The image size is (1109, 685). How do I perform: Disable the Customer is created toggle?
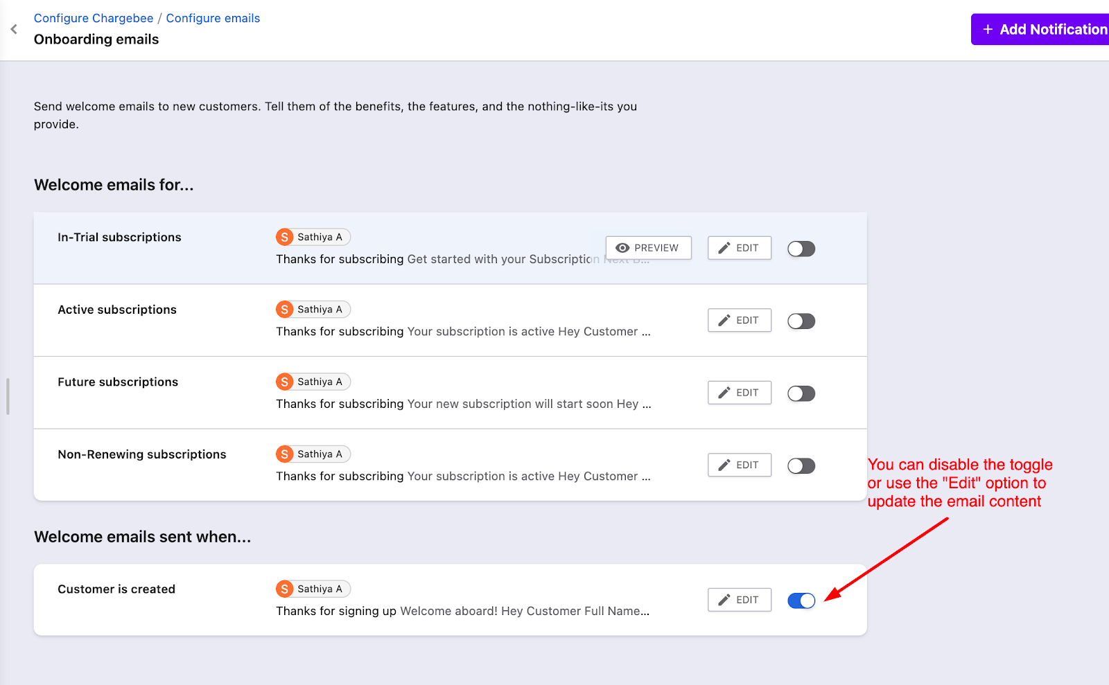[x=801, y=601]
